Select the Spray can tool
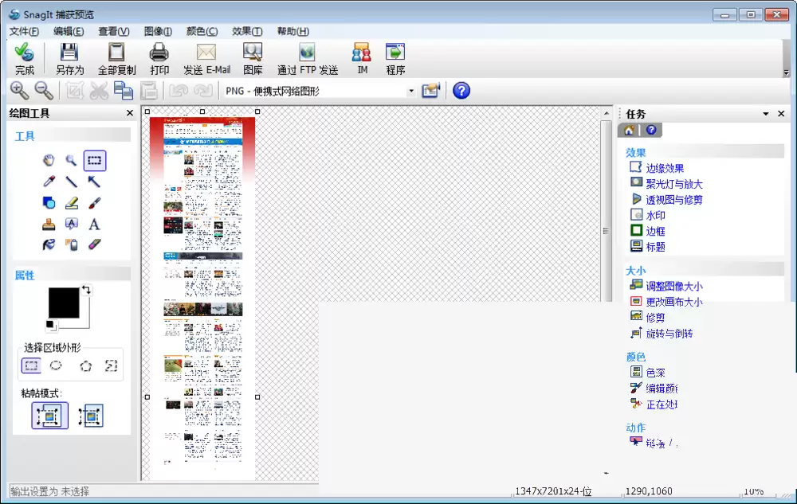 72,244
